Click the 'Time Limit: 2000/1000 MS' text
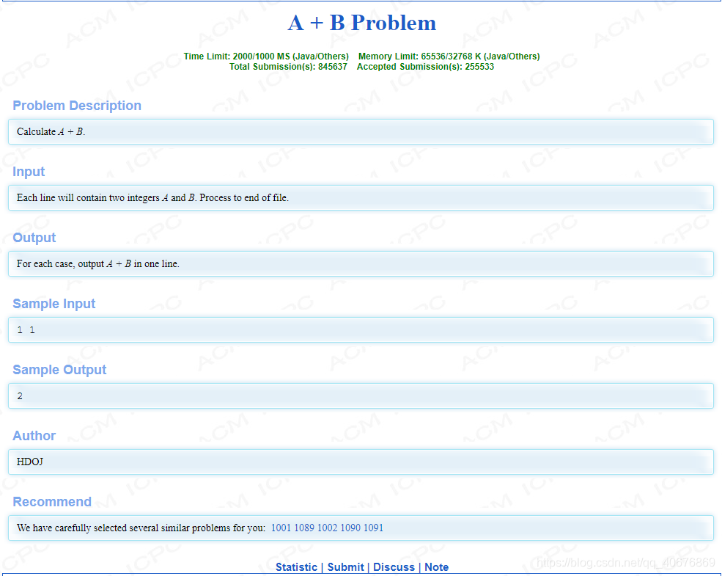This screenshot has width=722, height=576. pyautogui.click(x=266, y=56)
